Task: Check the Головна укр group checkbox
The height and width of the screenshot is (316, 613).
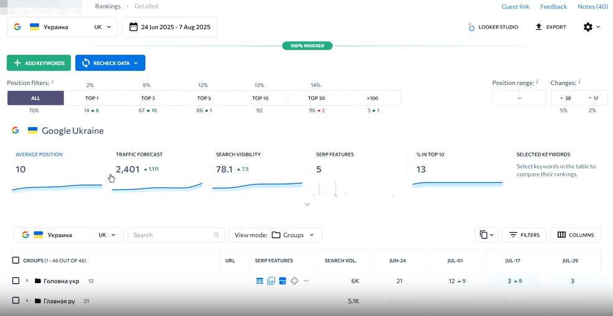Action: click(x=16, y=281)
